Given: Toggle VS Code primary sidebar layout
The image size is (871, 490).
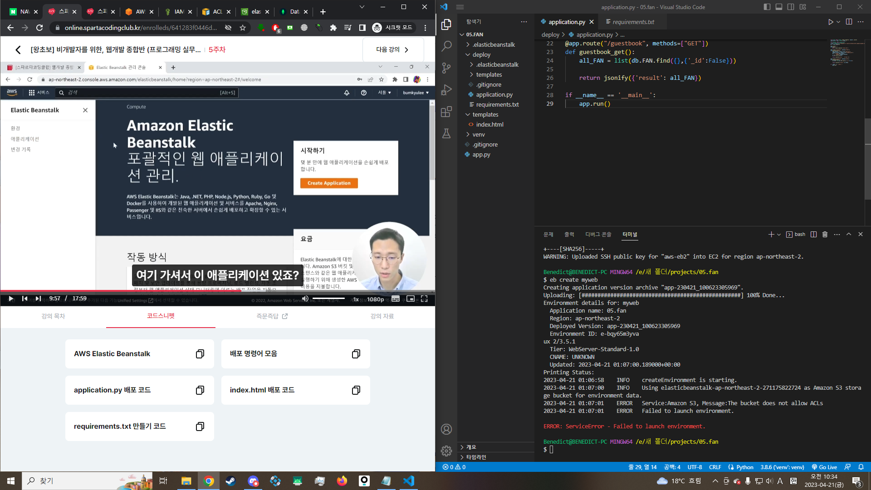Looking at the screenshot, I should point(767,7).
